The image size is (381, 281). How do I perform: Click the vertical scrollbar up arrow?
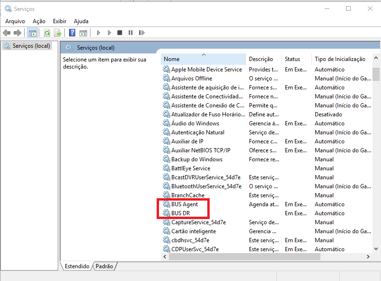[376, 58]
